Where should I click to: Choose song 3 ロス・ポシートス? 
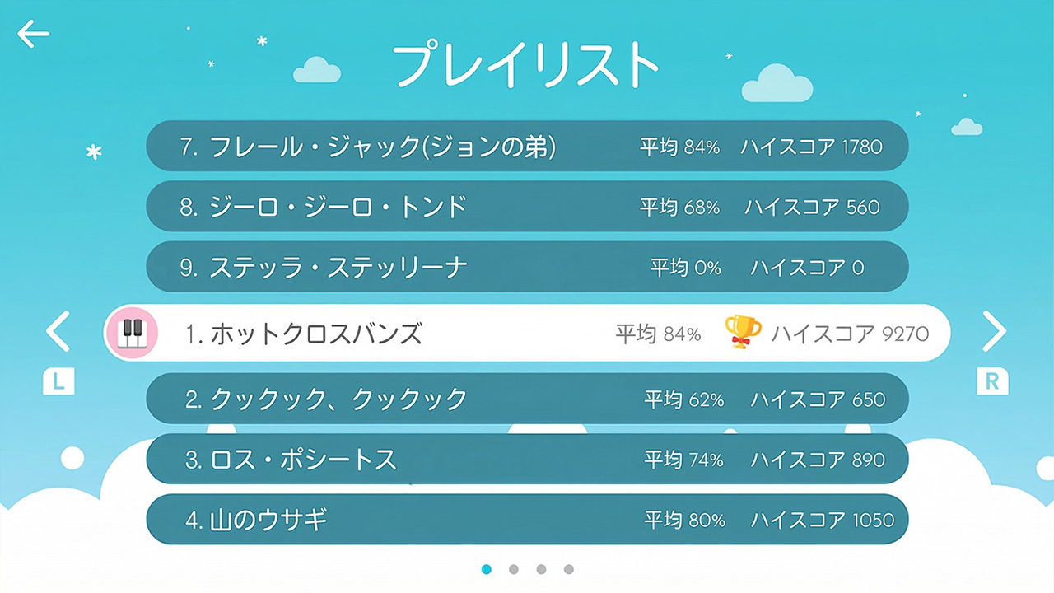click(x=527, y=460)
